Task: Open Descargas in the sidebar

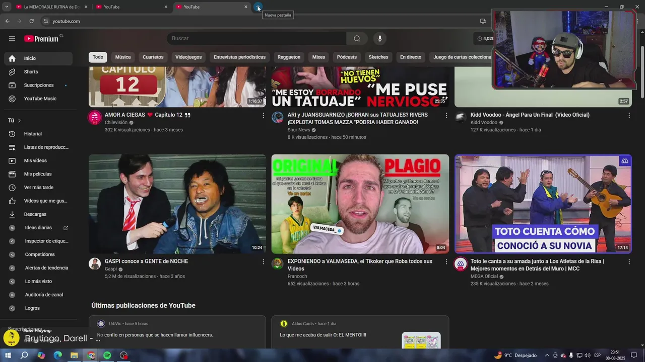Action: tap(38, 214)
